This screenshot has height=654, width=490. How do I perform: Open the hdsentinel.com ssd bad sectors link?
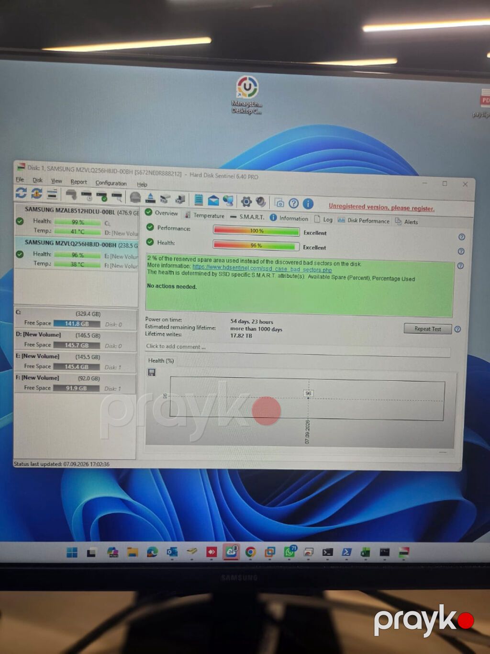[x=262, y=268]
